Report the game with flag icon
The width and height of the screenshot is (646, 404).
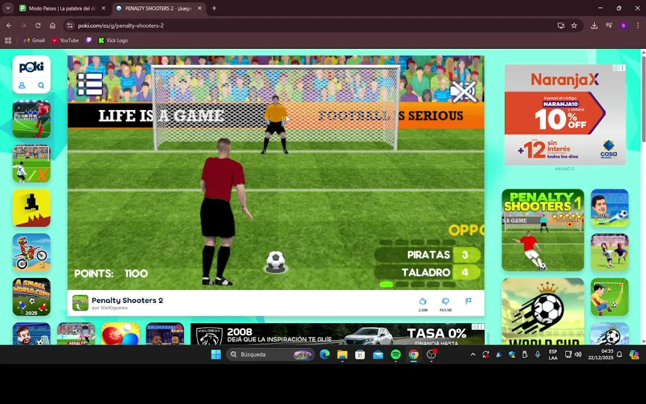(x=468, y=301)
